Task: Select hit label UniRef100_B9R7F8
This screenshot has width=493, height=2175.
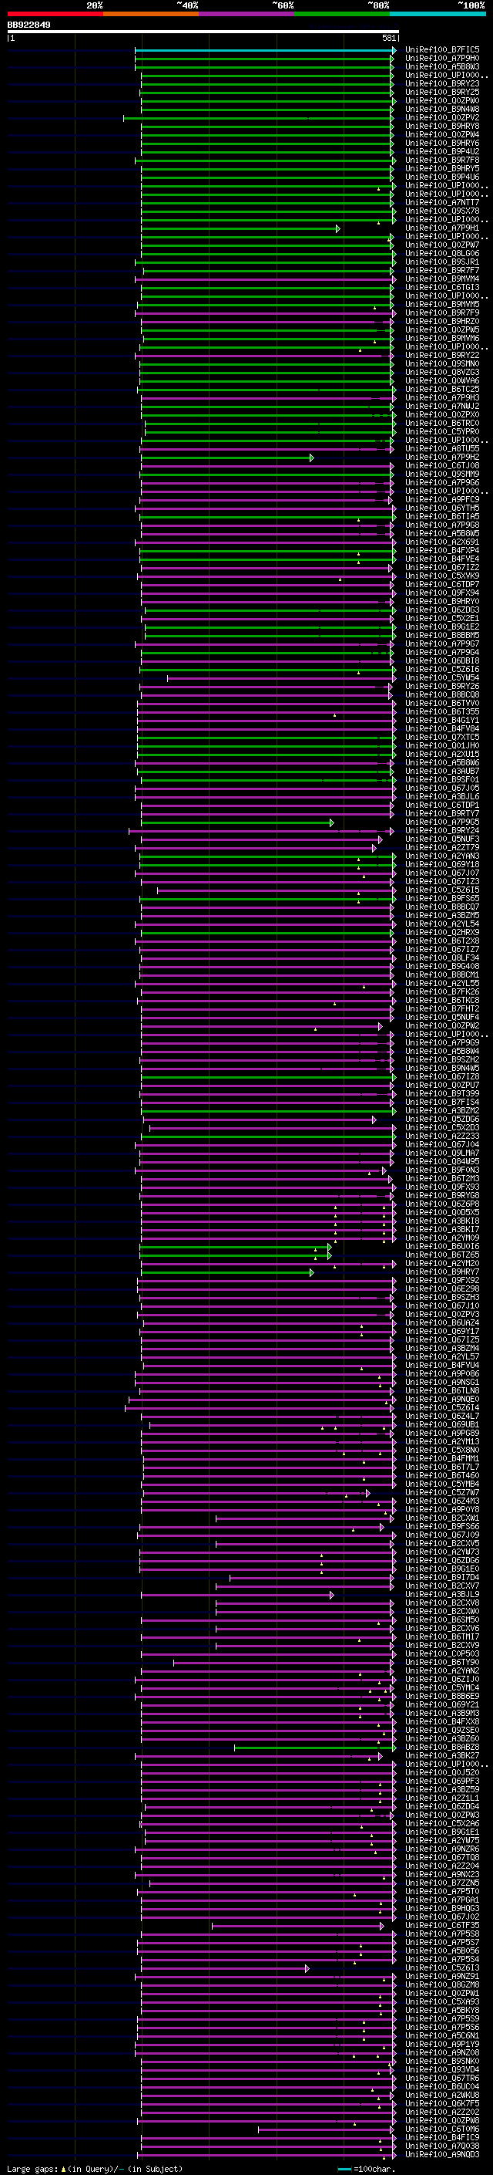Action: coord(442,160)
